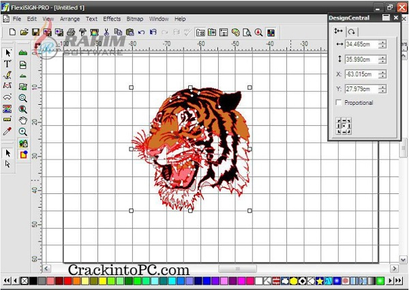Select the colorful Z effects tool
Viewport: 409px width, 290px height.
point(7,109)
